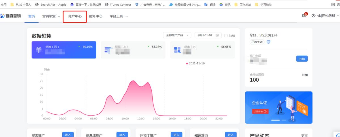
Task: Open the 从 IE 中导入 bookmark folder
Action: tap(21, 5)
